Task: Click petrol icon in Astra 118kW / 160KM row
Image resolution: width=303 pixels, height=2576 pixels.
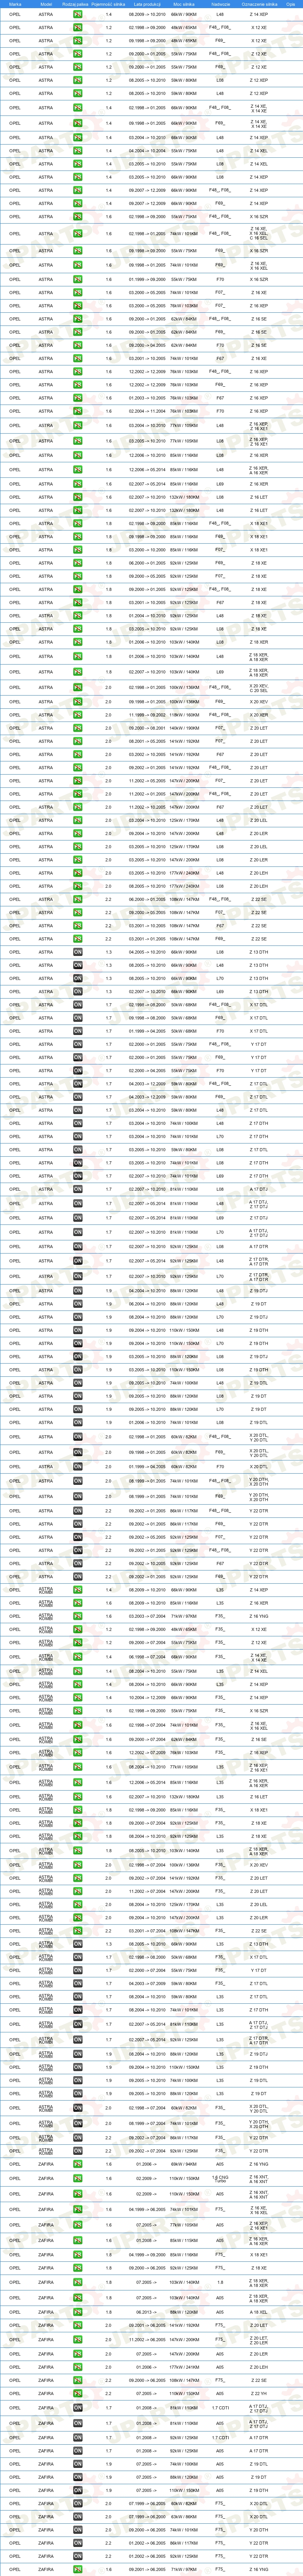Action: click(77, 715)
